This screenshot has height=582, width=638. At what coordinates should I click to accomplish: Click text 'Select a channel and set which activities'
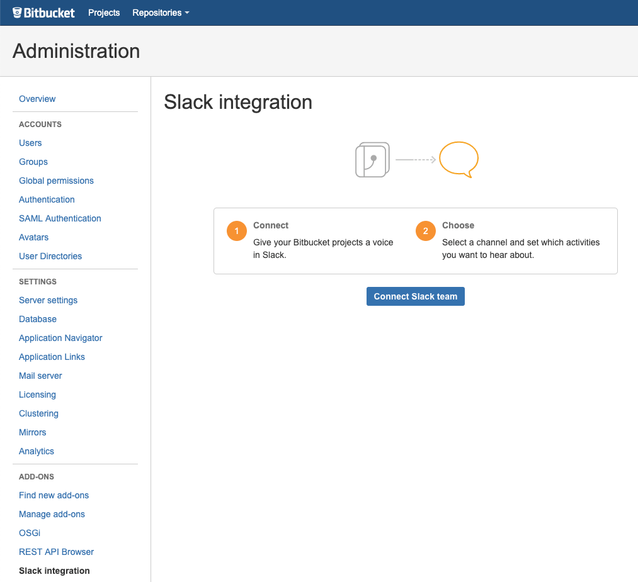[521, 243]
